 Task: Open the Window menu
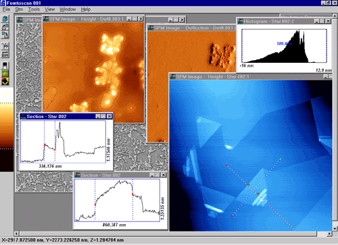(x=68, y=9)
